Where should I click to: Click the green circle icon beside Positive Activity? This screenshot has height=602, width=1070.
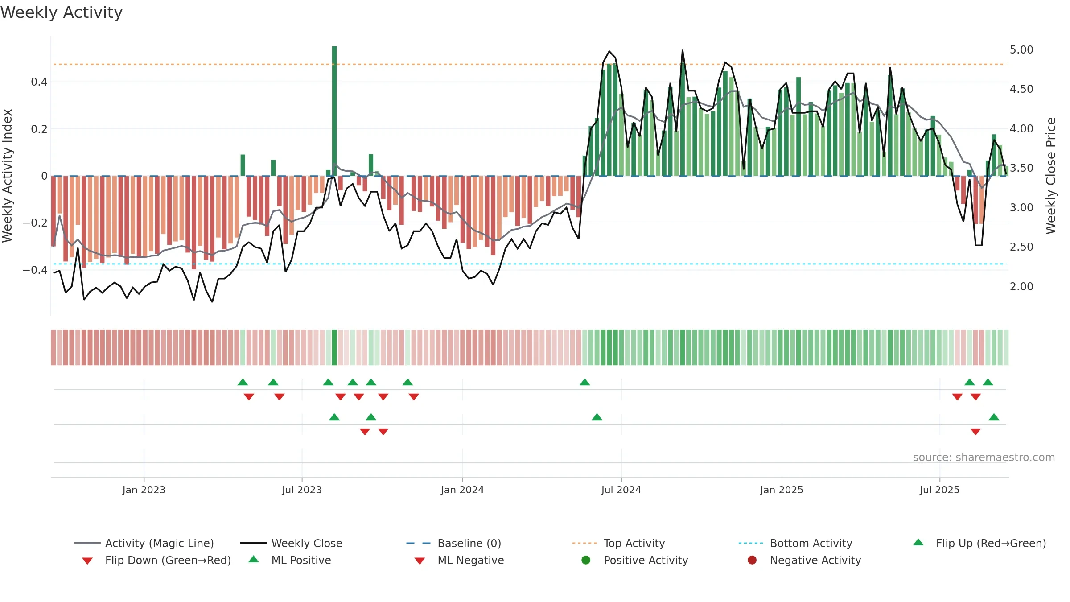tap(586, 560)
